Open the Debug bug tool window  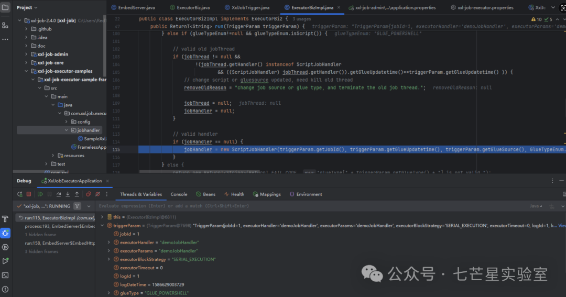pos(5,233)
